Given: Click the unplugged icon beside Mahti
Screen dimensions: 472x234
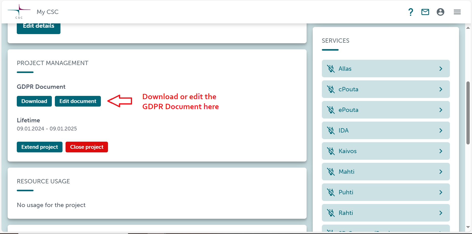Looking at the screenshot, I should pos(331,172).
